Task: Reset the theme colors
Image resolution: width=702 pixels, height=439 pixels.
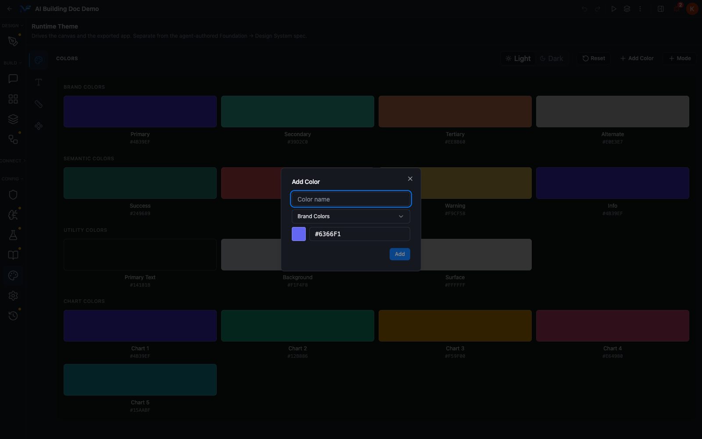Action: pos(594,58)
